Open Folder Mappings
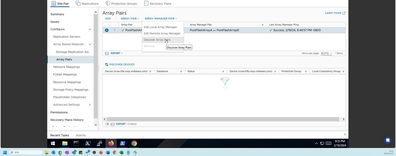This screenshot has height=156, width=396. point(65,75)
